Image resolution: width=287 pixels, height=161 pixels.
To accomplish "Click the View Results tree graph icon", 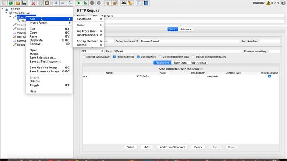I will pyautogui.click(x=14, y=33).
